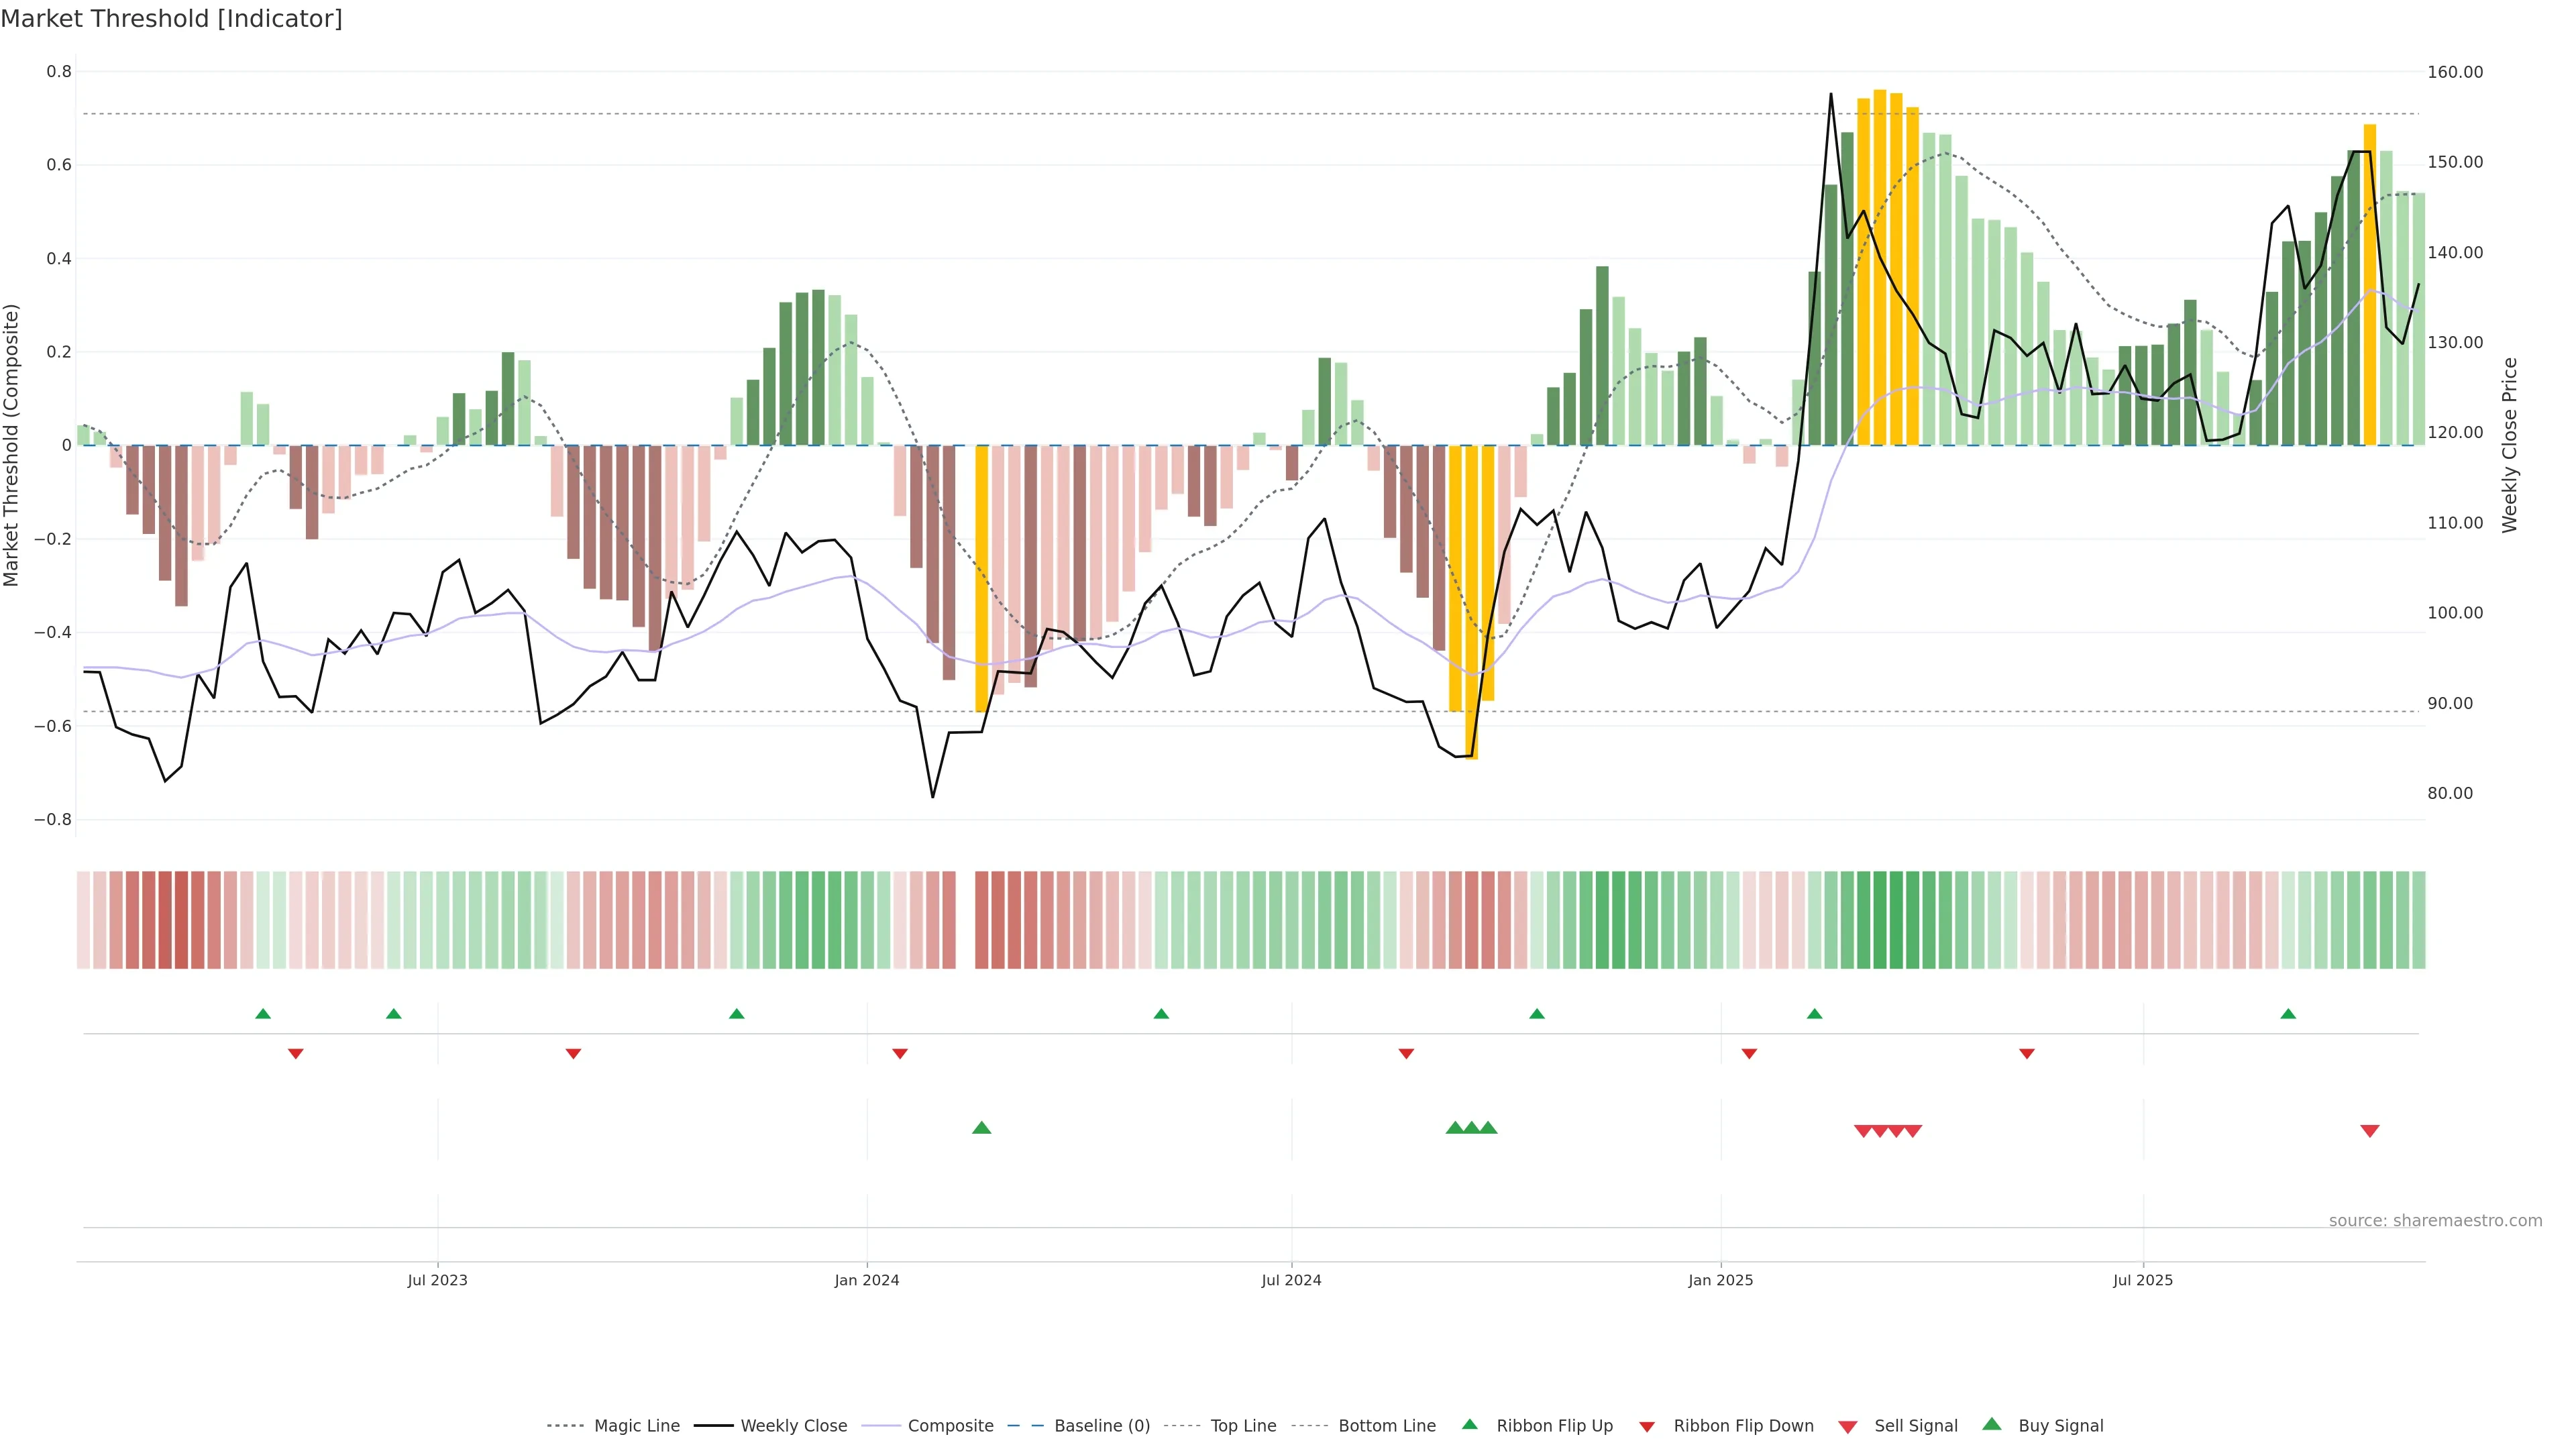
Task: Click the lone buy signal triangle after Jan 2024
Action: [981, 1128]
